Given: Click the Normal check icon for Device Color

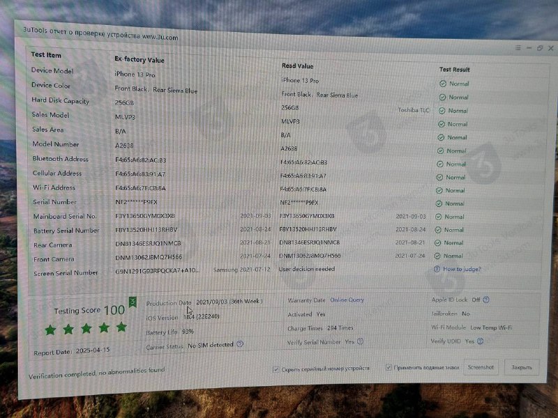Looking at the screenshot, I should pyautogui.click(x=442, y=97).
